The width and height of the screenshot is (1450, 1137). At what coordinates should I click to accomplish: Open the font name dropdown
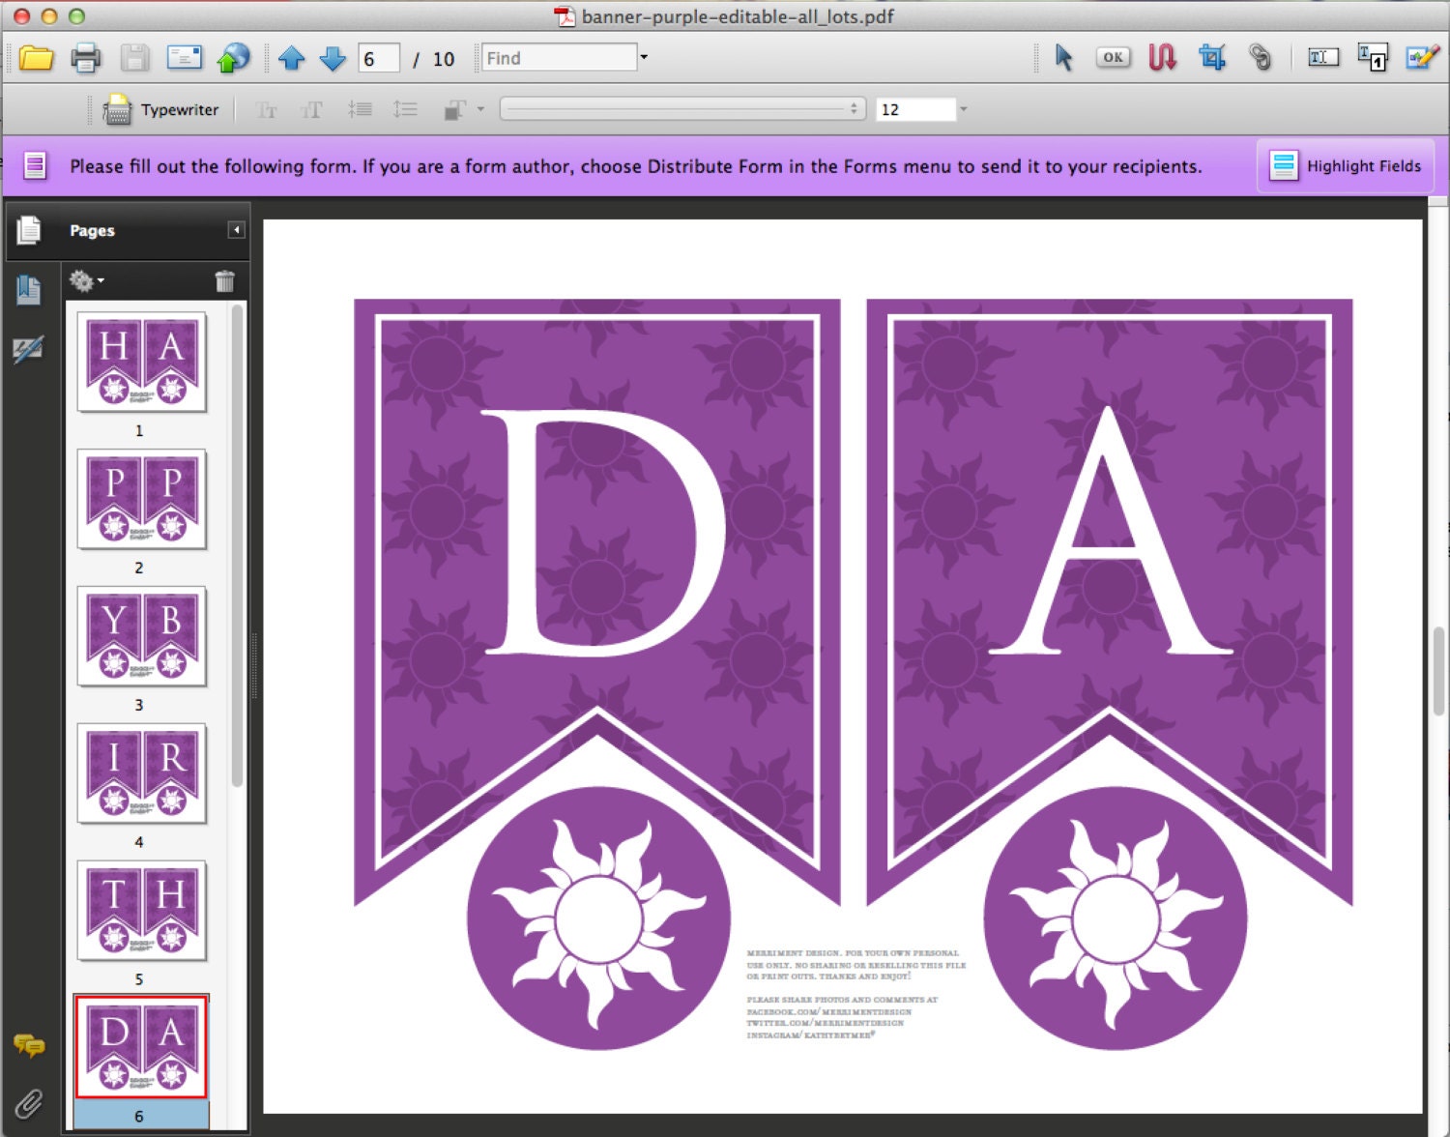click(x=682, y=109)
